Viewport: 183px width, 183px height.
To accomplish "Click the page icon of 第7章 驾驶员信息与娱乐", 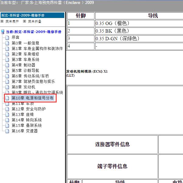I will tap(7, 82).
